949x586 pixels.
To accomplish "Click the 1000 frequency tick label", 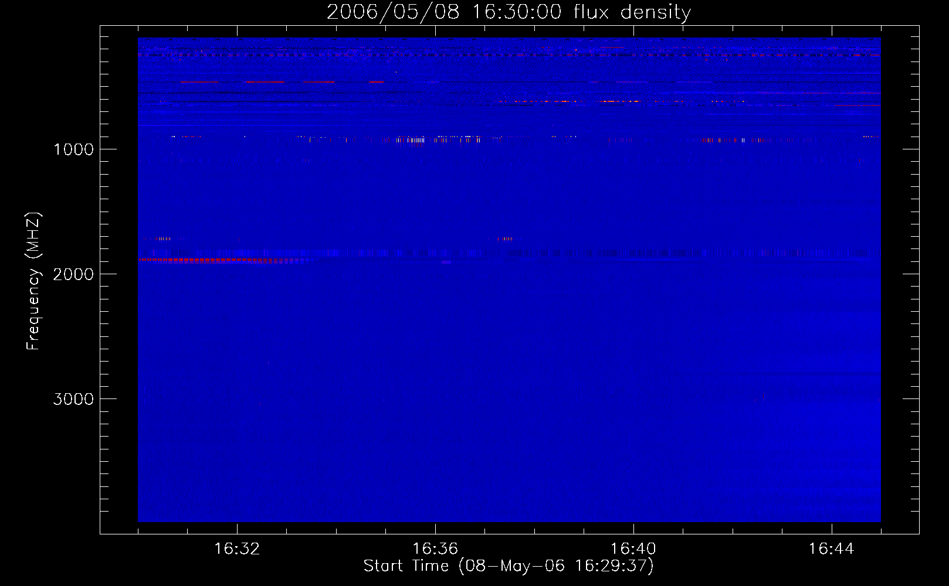I will pos(74,149).
